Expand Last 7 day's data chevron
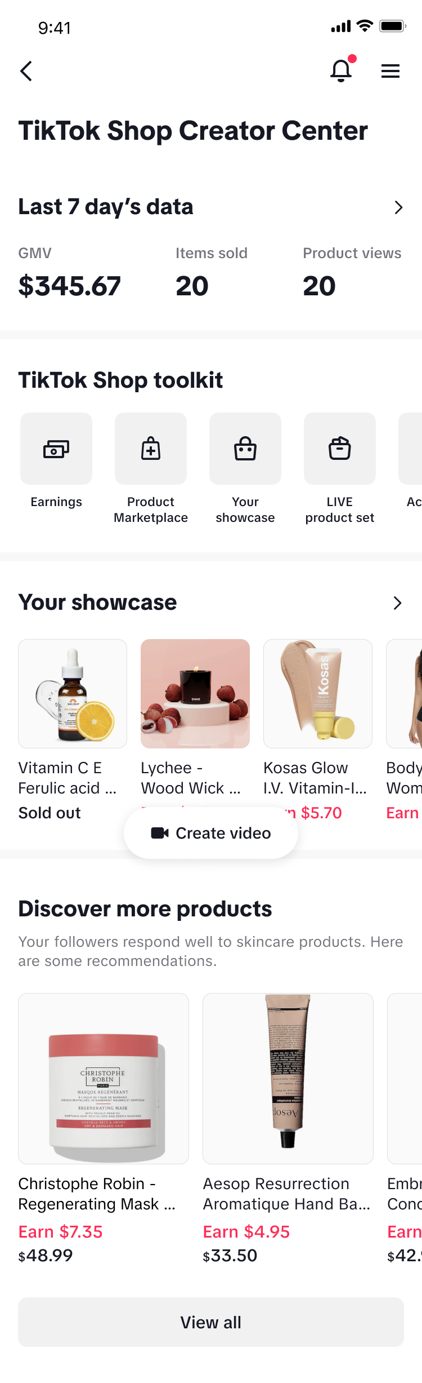Viewport: 422px width, 1383px height. [x=398, y=207]
